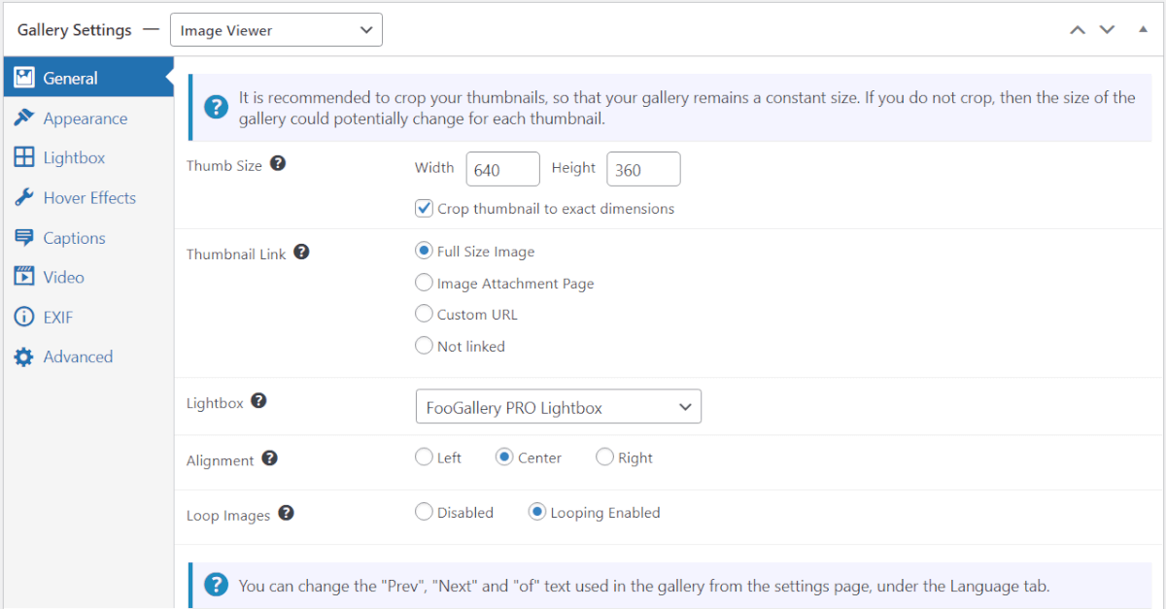This screenshot has width=1166, height=609.
Task: Click the thumbnail Height field
Action: 643,169
